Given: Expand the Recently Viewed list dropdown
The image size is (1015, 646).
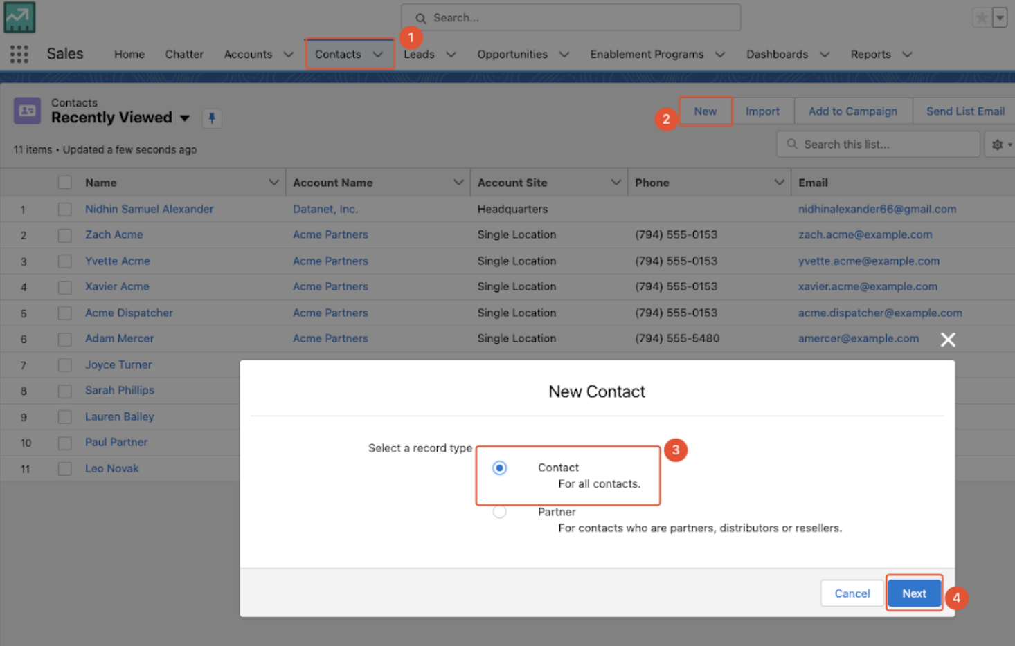Looking at the screenshot, I should point(185,118).
